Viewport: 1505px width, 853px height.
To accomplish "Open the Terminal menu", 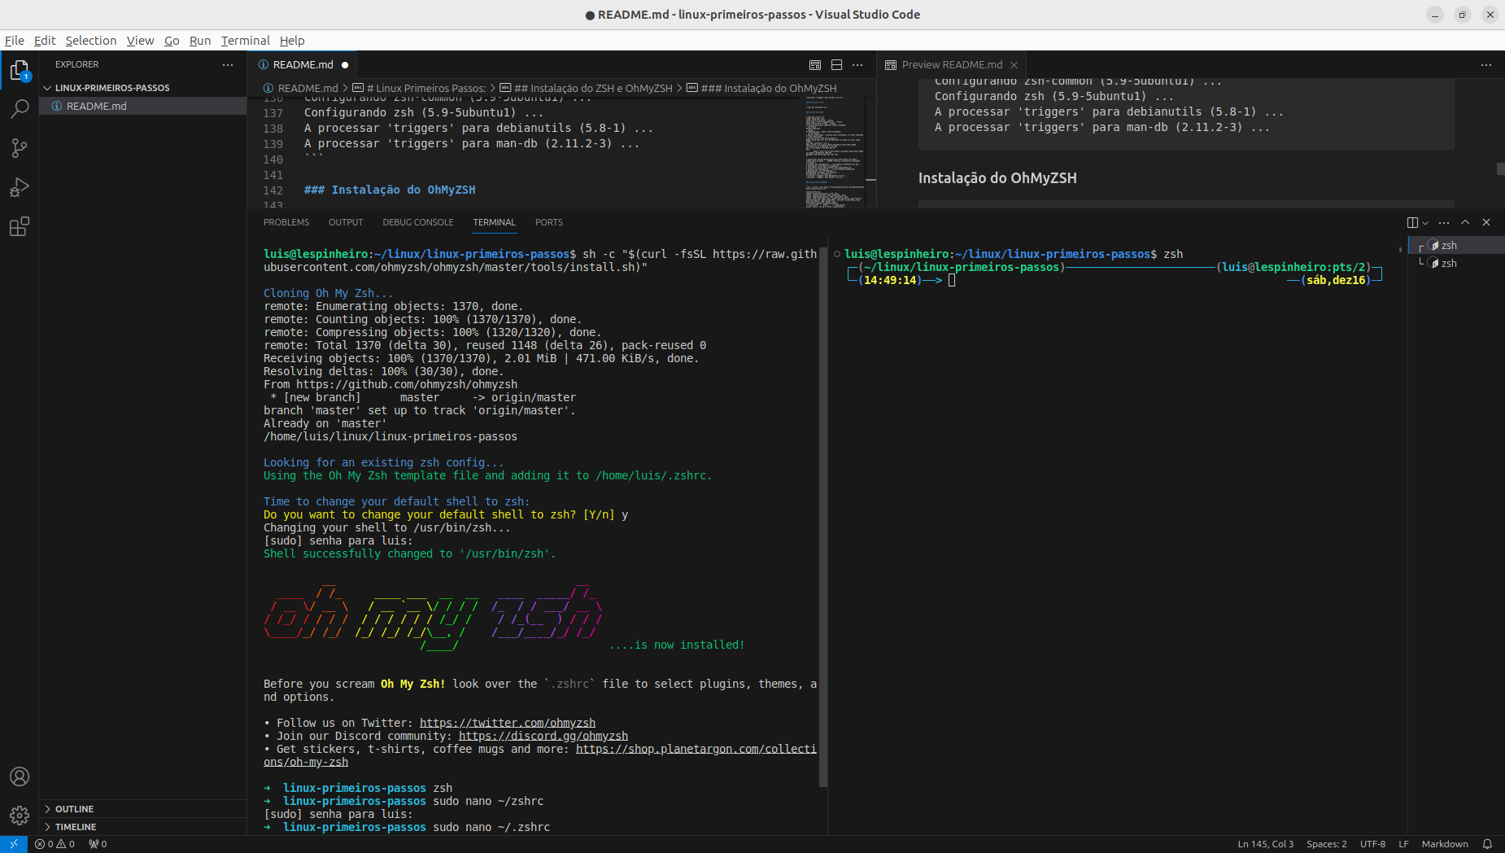I will (x=245, y=41).
